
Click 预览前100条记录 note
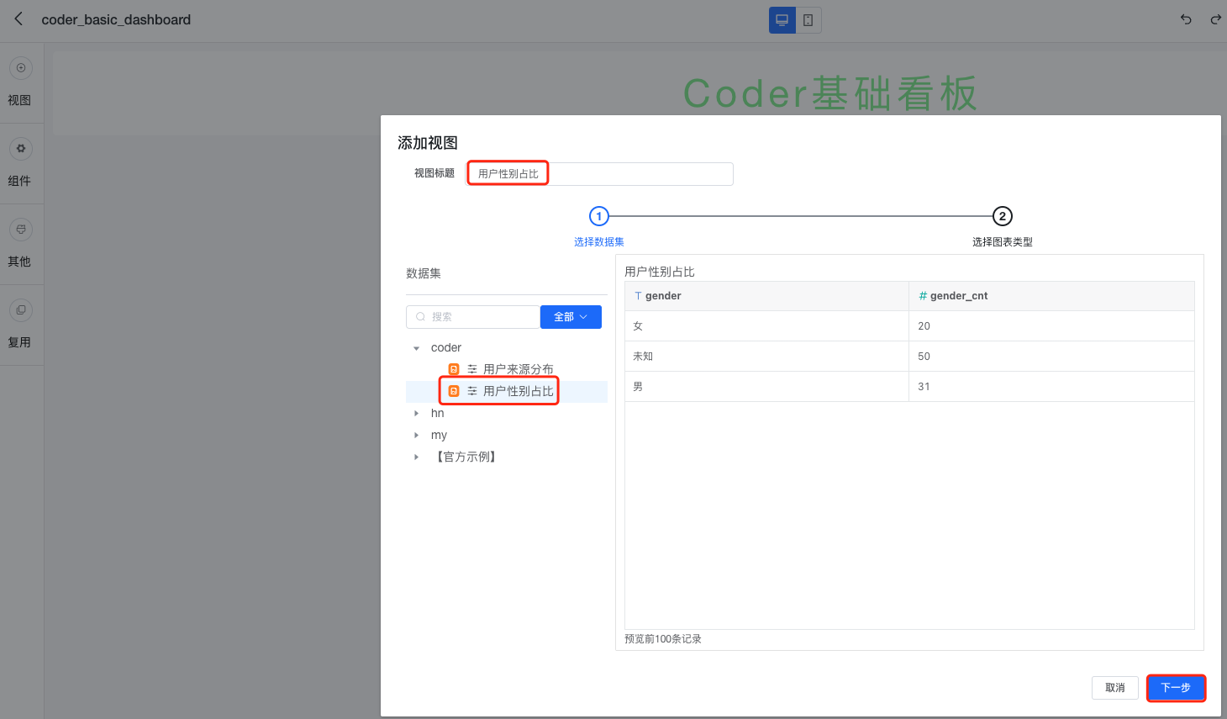coord(663,639)
